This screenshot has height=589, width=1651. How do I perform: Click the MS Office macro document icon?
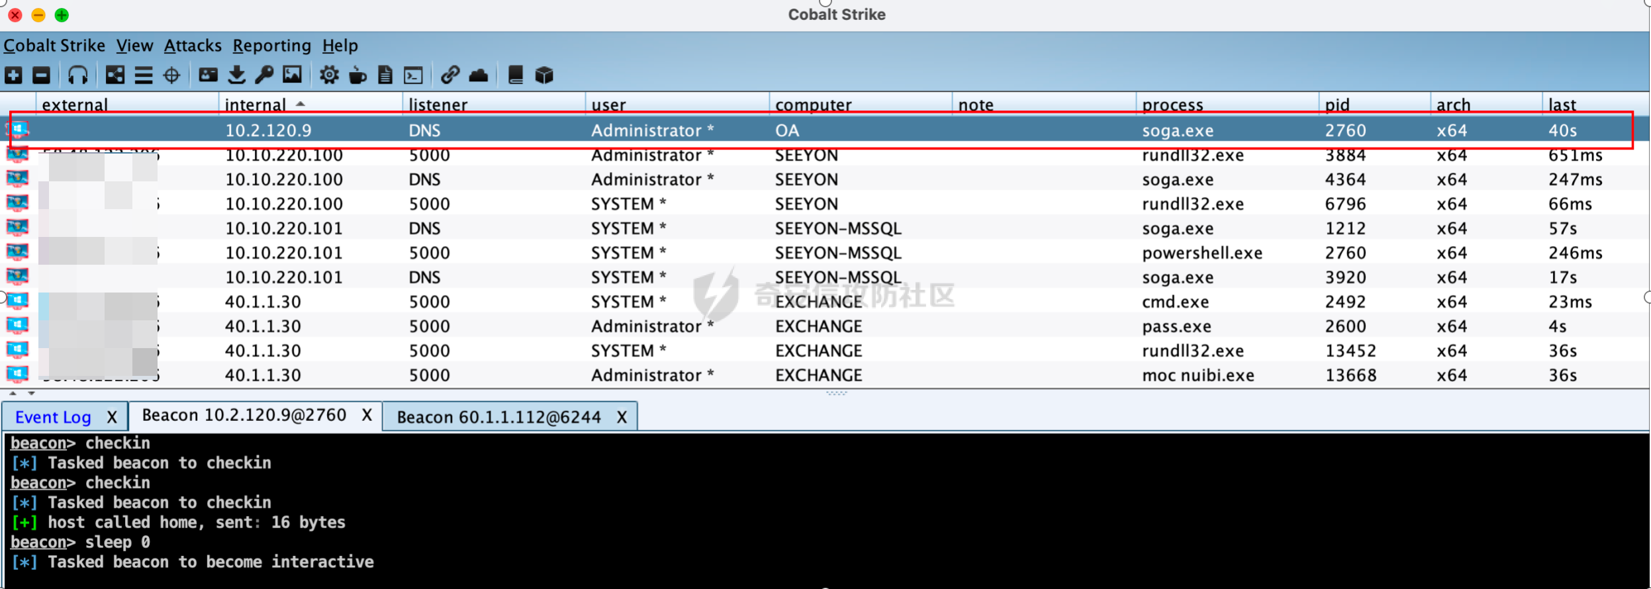[x=385, y=75]
